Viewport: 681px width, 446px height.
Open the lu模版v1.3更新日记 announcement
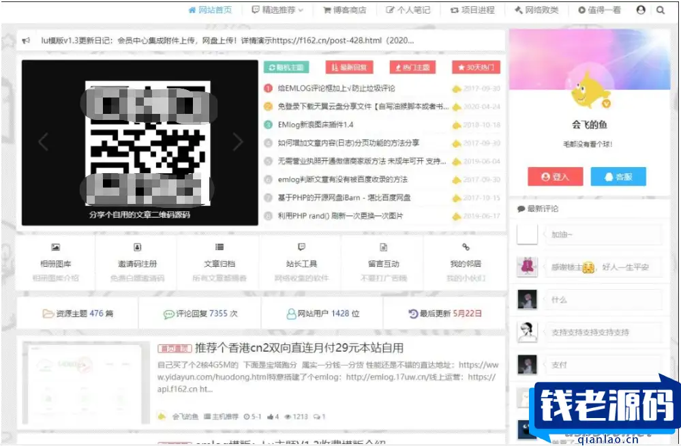tap(228, 40)
